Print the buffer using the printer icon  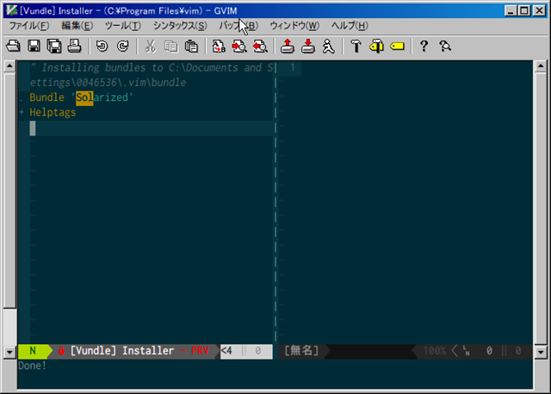point(74,46)
